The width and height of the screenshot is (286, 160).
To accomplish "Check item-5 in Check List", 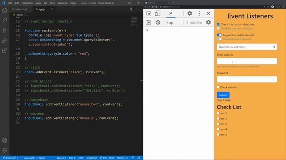I will click(x=218, y=134).
